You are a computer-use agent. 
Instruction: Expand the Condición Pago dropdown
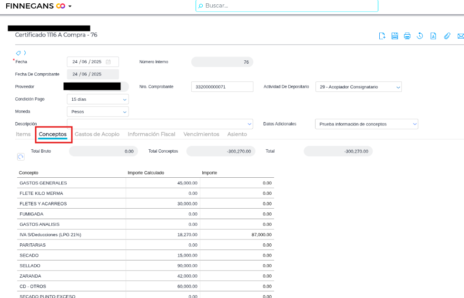tap(125, 99)
